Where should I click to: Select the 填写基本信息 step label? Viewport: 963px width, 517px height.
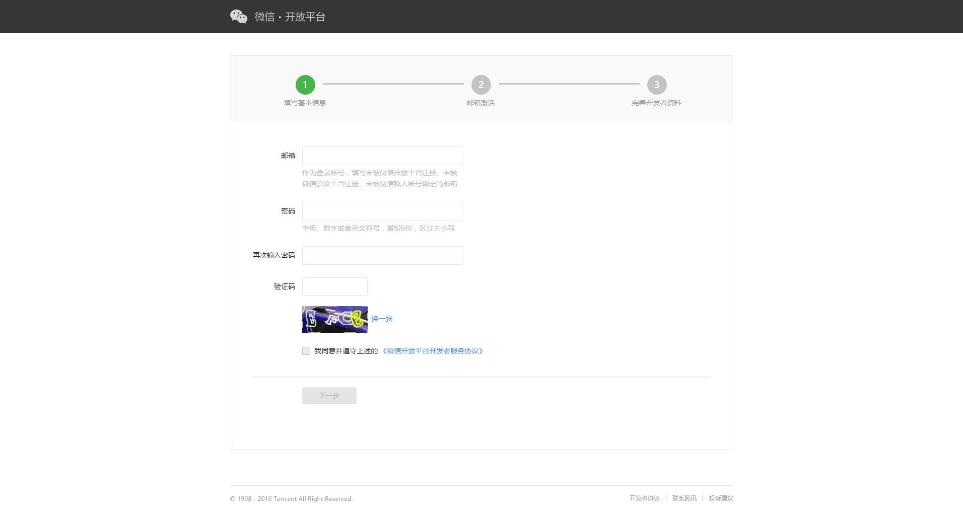tap(305, 102)
